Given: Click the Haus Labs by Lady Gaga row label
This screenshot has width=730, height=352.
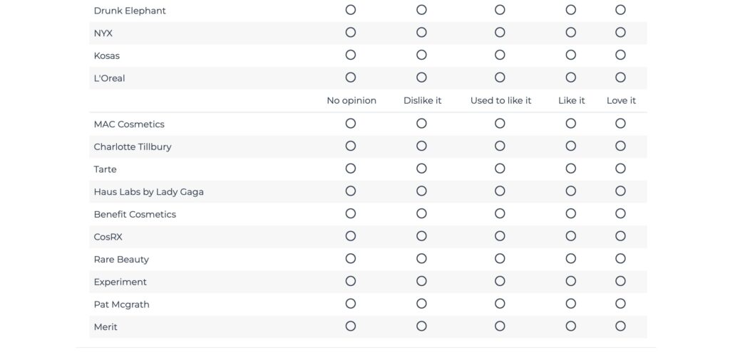Looking at the screenshot, I should tap(148, 192).
